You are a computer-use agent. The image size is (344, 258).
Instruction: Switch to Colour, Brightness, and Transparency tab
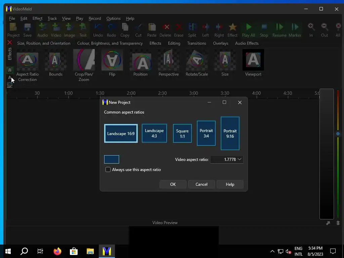click(x=110, y=43)
